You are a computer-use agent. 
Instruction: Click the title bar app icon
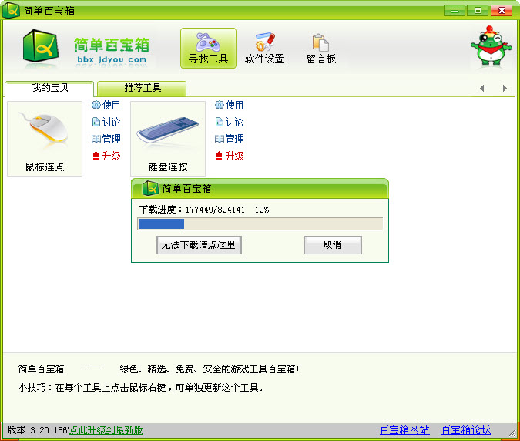tap(11, 10)
